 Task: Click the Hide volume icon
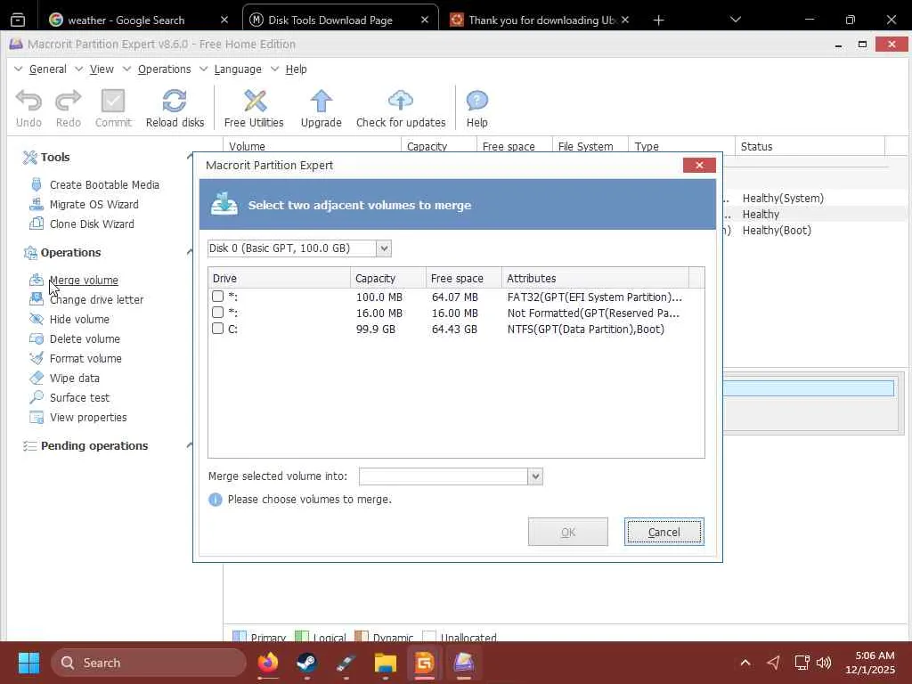(x=36, y=320)
